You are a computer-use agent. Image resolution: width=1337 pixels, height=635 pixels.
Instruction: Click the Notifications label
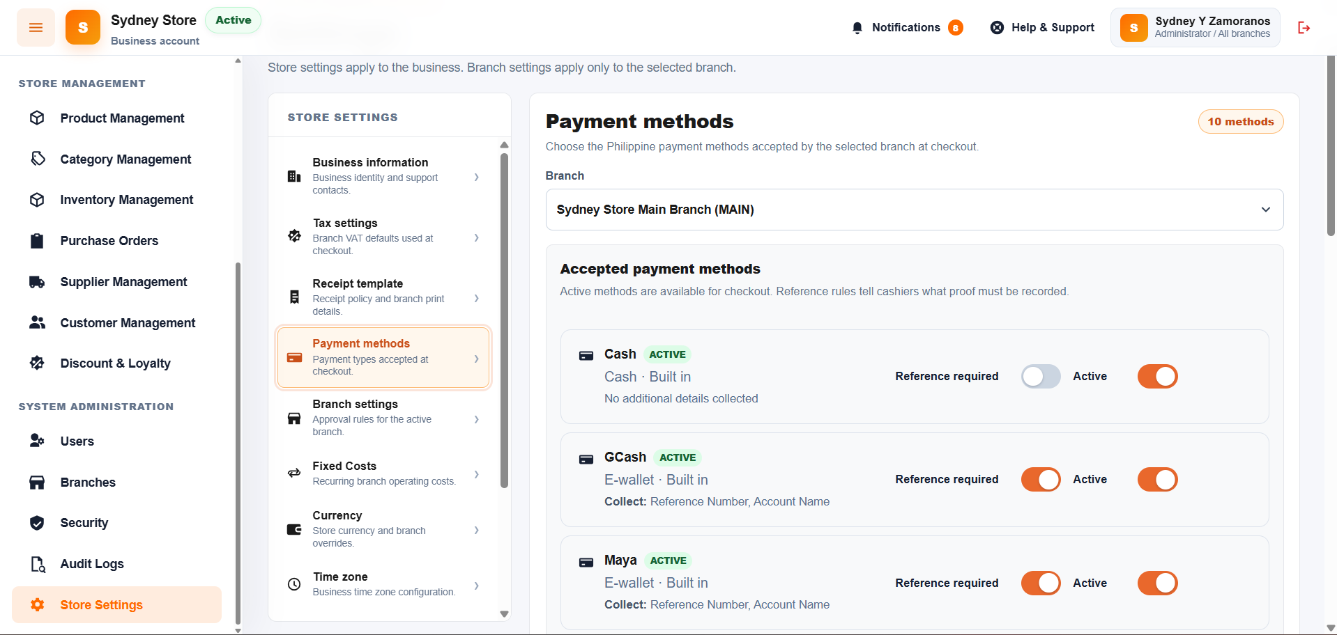906,28
